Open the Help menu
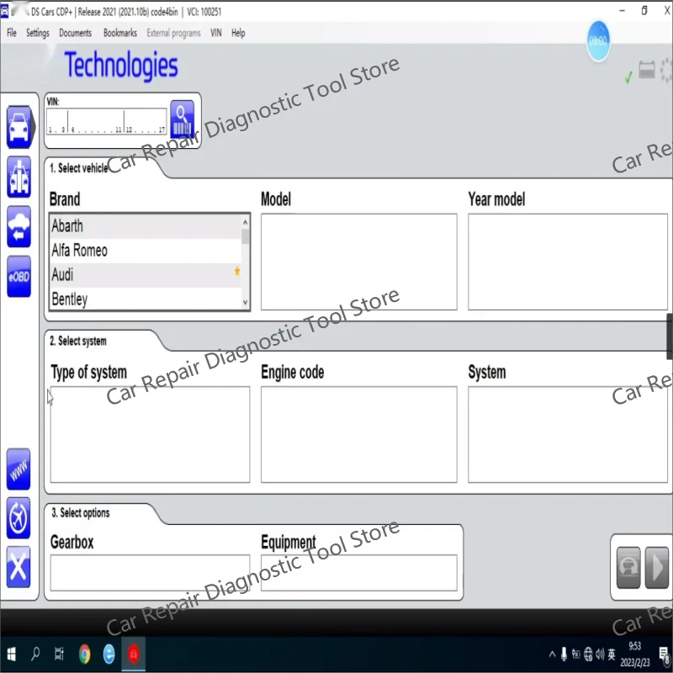The height and width of the screenshot is (673, 673). 238,33
